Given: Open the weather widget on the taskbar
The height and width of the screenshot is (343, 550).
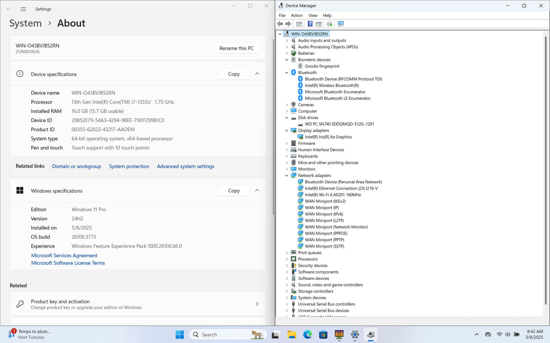Looking at the screenshot, I should [29, 334].
